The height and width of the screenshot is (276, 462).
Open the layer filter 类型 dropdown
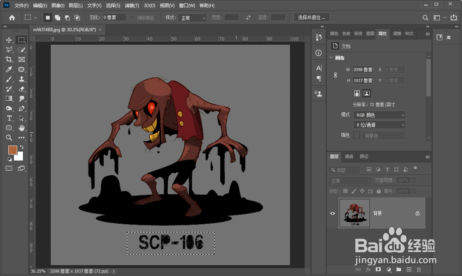(344, 170)
